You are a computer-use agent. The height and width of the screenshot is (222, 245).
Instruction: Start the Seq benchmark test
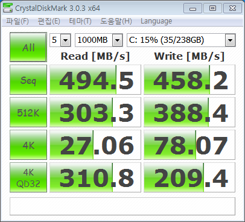pos(28,80)
